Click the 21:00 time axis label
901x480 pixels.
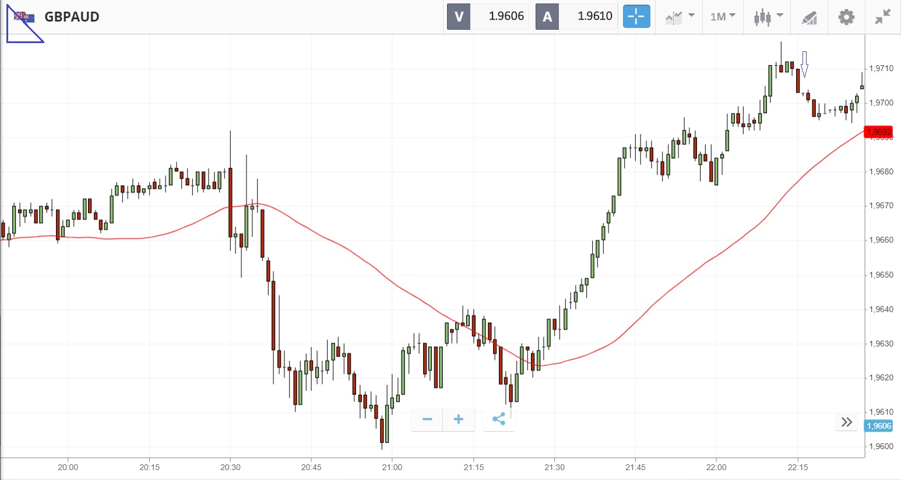[x=392, y=467]
